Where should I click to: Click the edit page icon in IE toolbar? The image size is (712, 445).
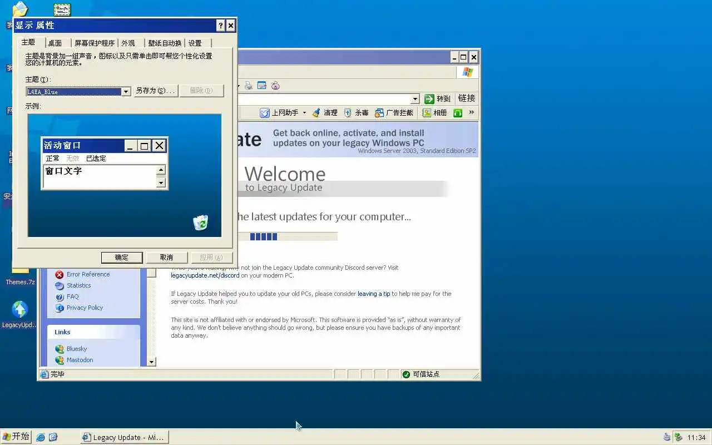[261, 86]
